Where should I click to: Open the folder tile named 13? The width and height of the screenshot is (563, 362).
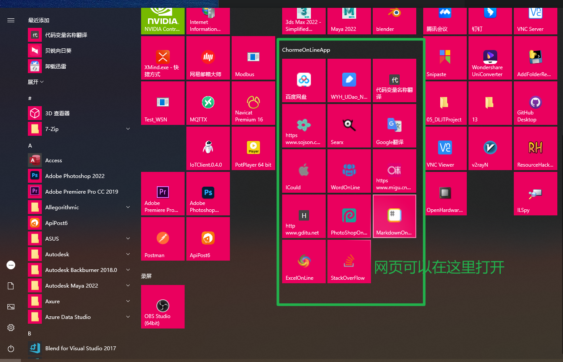click(x=490, y=103)
